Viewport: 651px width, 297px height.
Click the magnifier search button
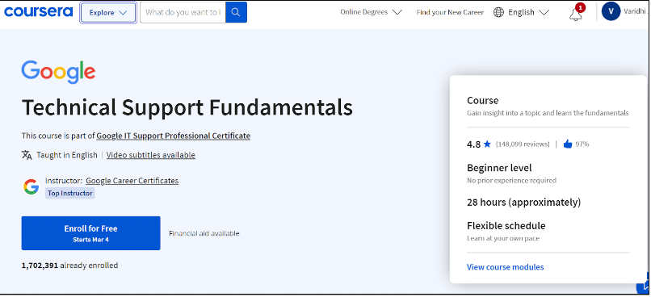[x=236, y=12]
